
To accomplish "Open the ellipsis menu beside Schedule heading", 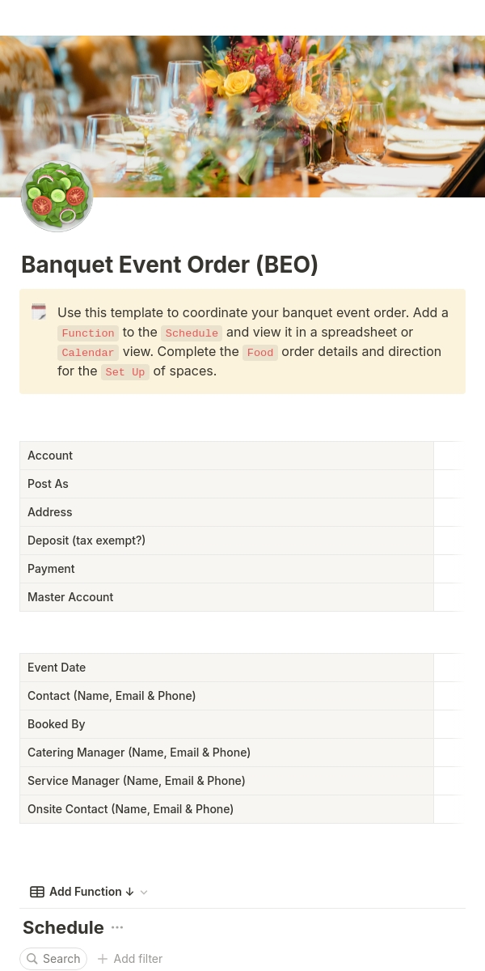I will tap(117, 927).
